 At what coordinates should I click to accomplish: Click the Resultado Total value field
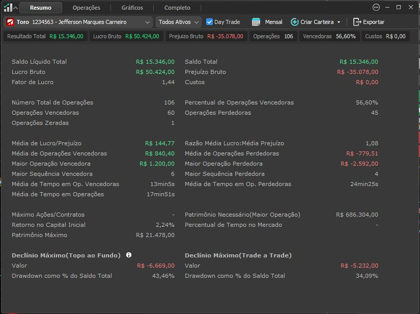pos(66,36)
